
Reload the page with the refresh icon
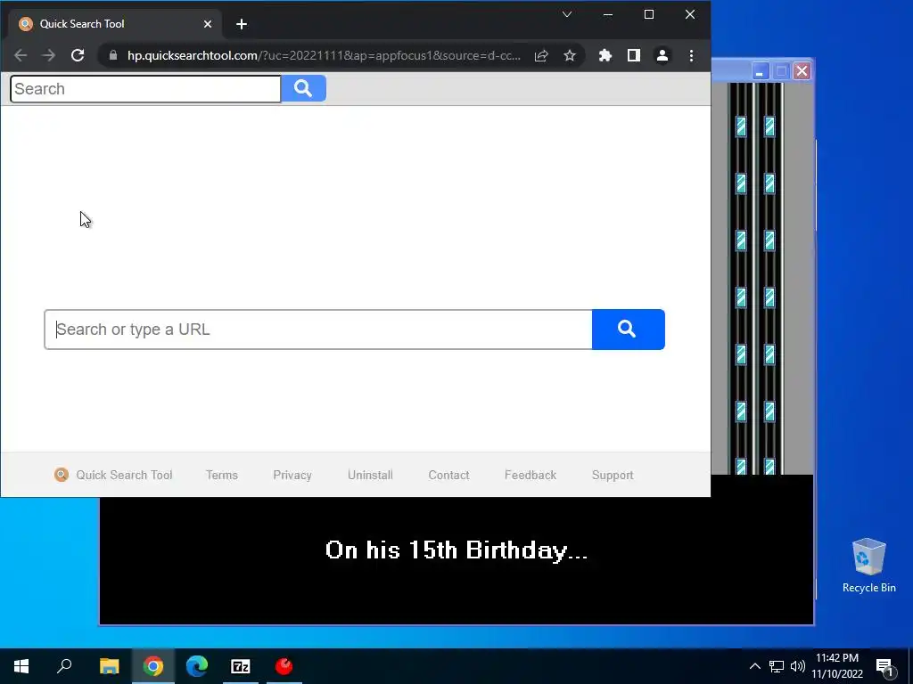pyautogui.click(x=78, y=55)
